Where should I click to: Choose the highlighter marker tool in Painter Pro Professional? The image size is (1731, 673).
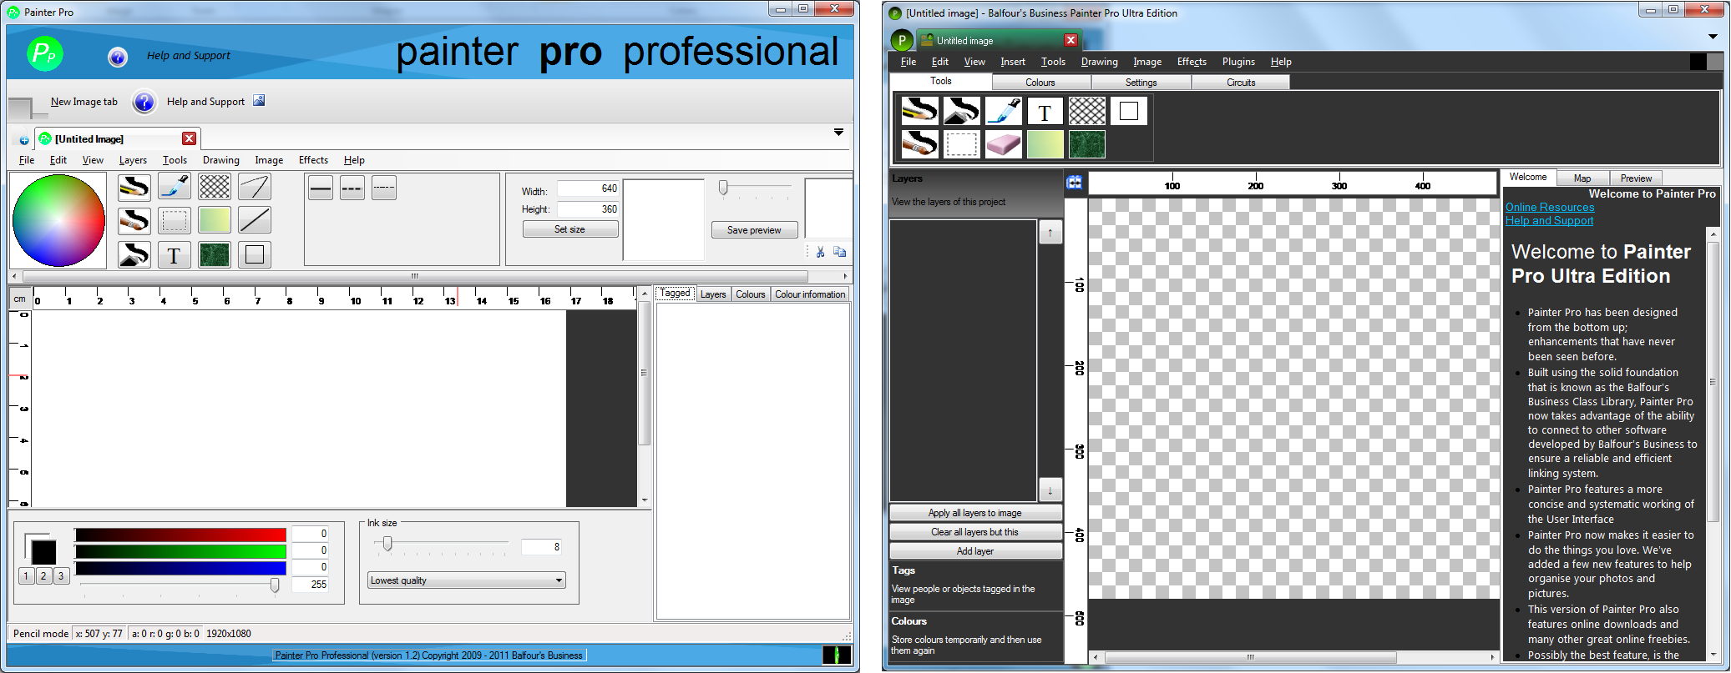coord(174,187)
